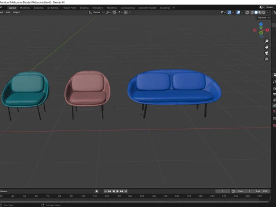Switch to wireframe viewport shading
This screenshot has height=207, width=276.
point(252,13)
